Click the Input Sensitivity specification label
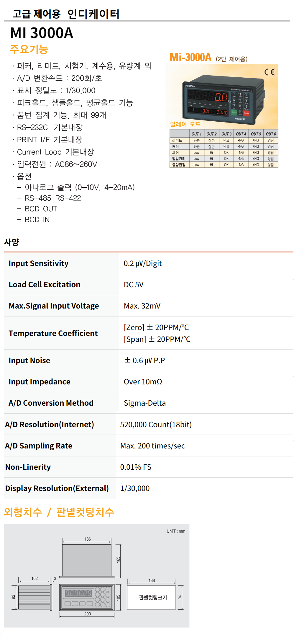 point(39,263)
